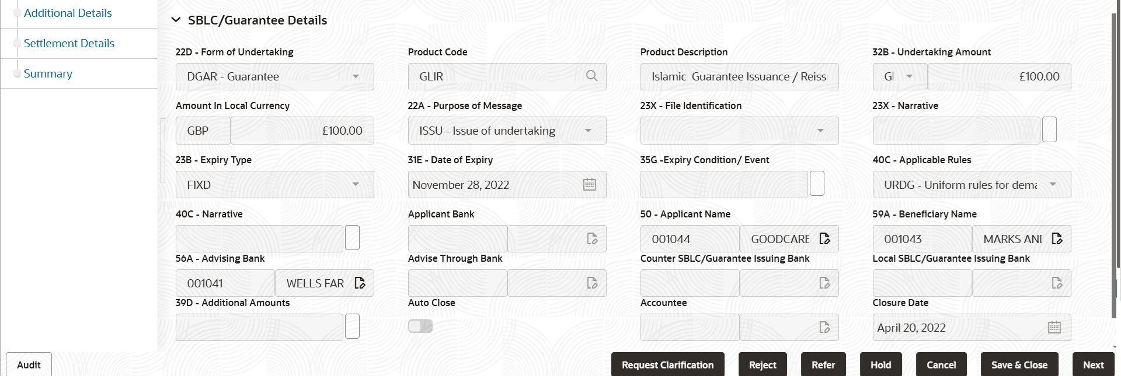Image resolution: width=1121 pixels, height=376 pixels.
Task: Collapse the SBLC/Guarantee Details section
Action: (x=176, y=20)
